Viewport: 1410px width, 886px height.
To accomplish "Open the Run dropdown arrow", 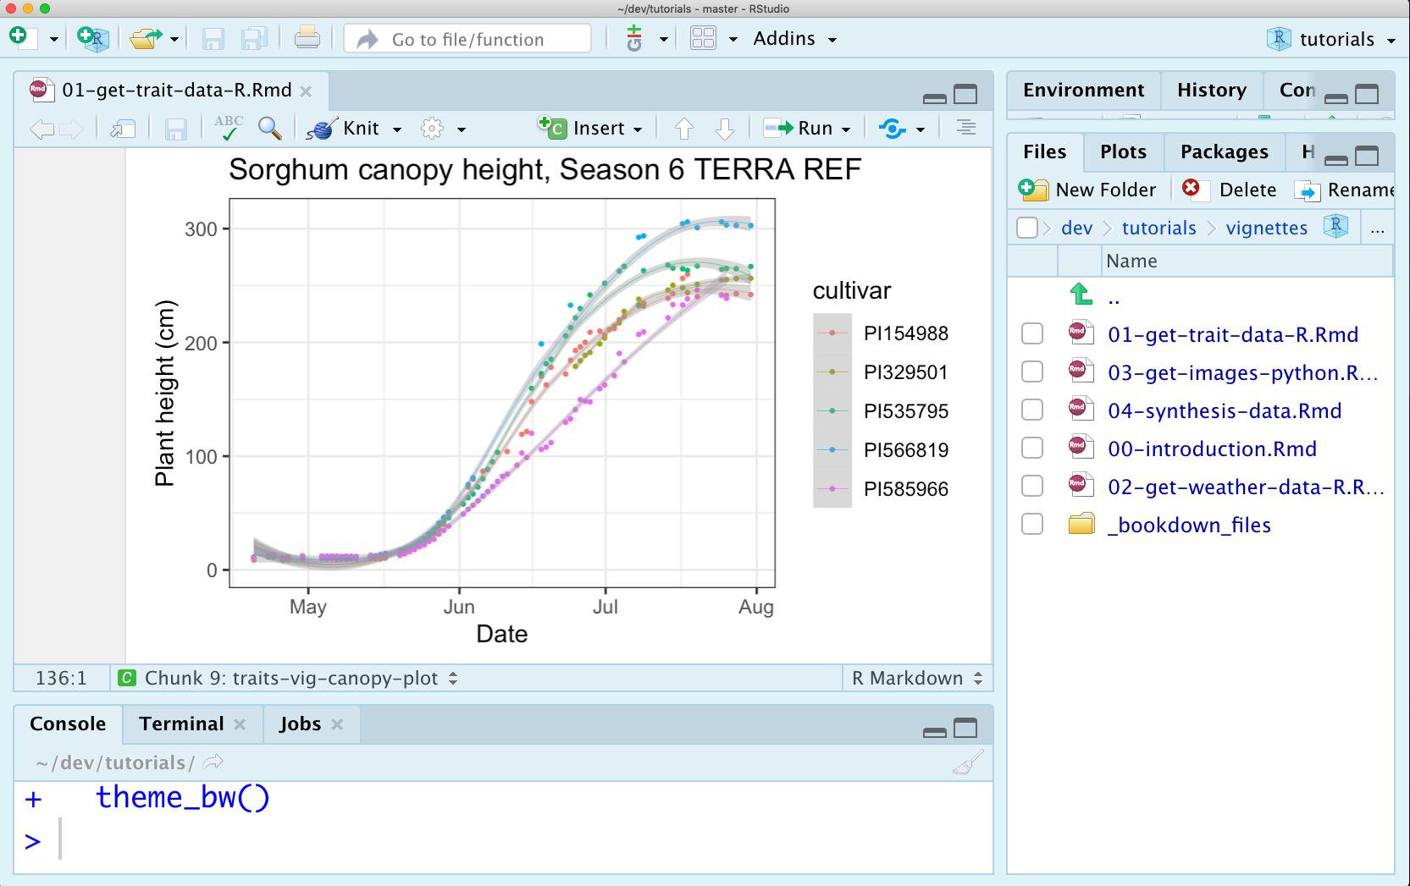I will (845, 129).
